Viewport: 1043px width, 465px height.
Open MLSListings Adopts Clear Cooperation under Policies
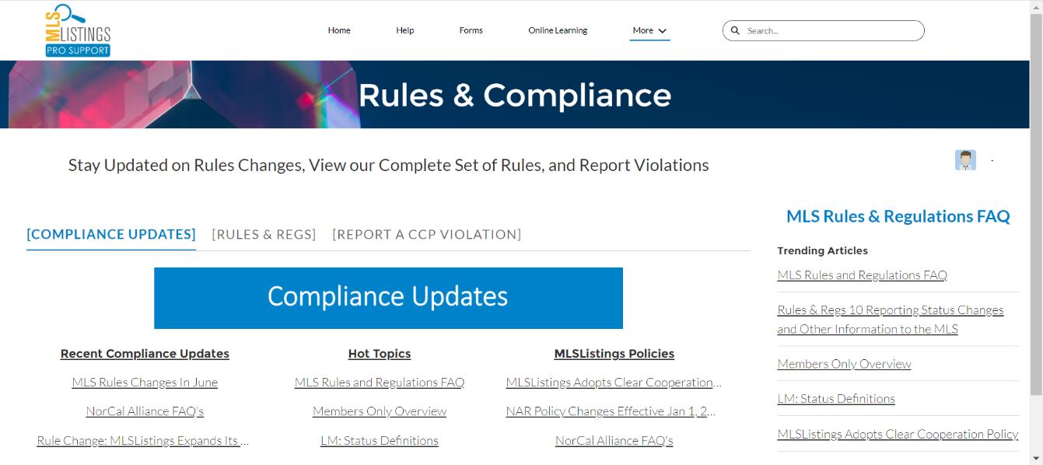click(x=614, y=383)
